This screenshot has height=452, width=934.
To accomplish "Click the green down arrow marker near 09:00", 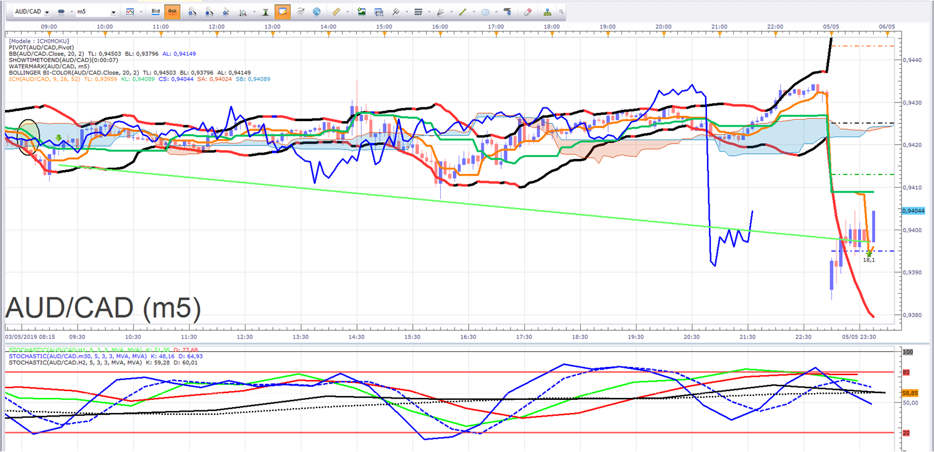I will click(x=58, y=138).
